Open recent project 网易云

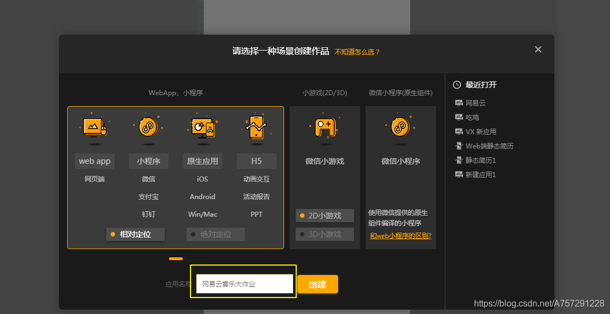pyautogui.click(x=476, y=103)
